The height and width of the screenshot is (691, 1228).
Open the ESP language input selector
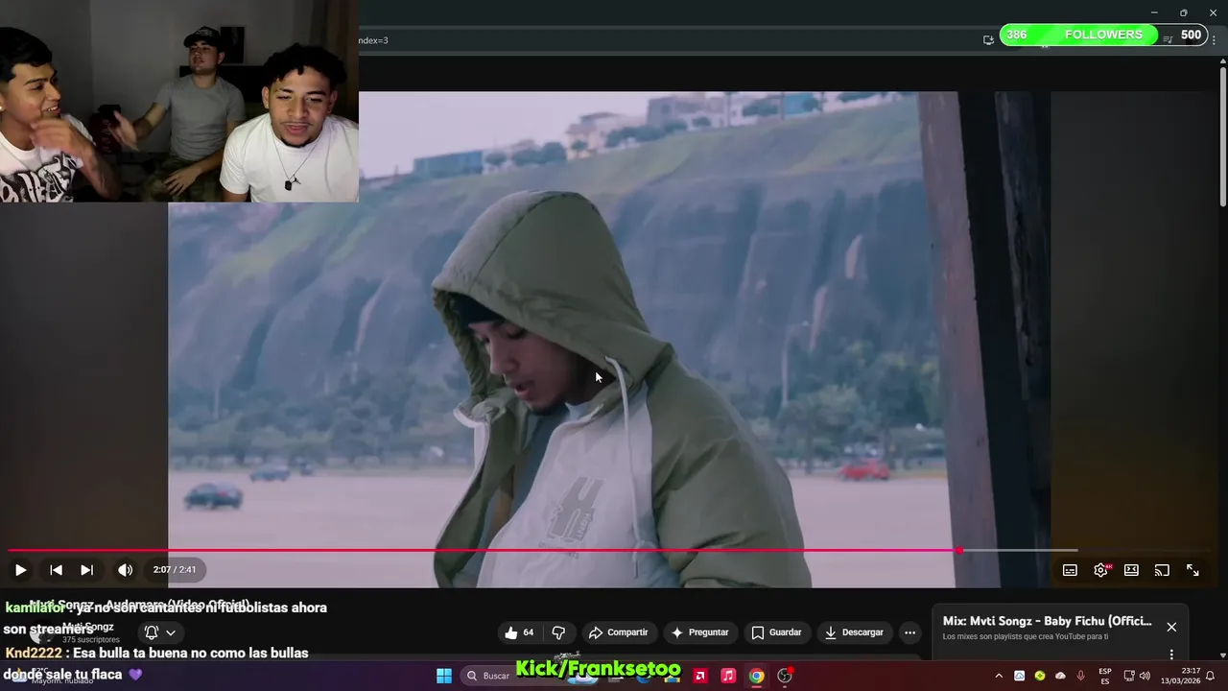pos(1105,676)
